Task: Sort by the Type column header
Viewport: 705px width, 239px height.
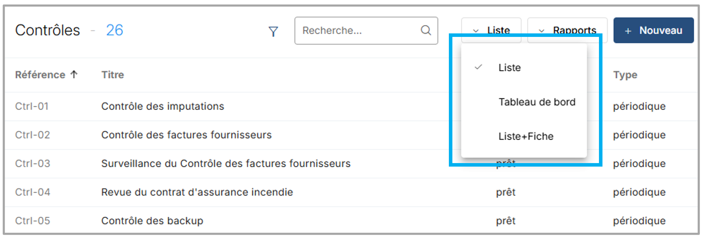Action: pos(625,75)
